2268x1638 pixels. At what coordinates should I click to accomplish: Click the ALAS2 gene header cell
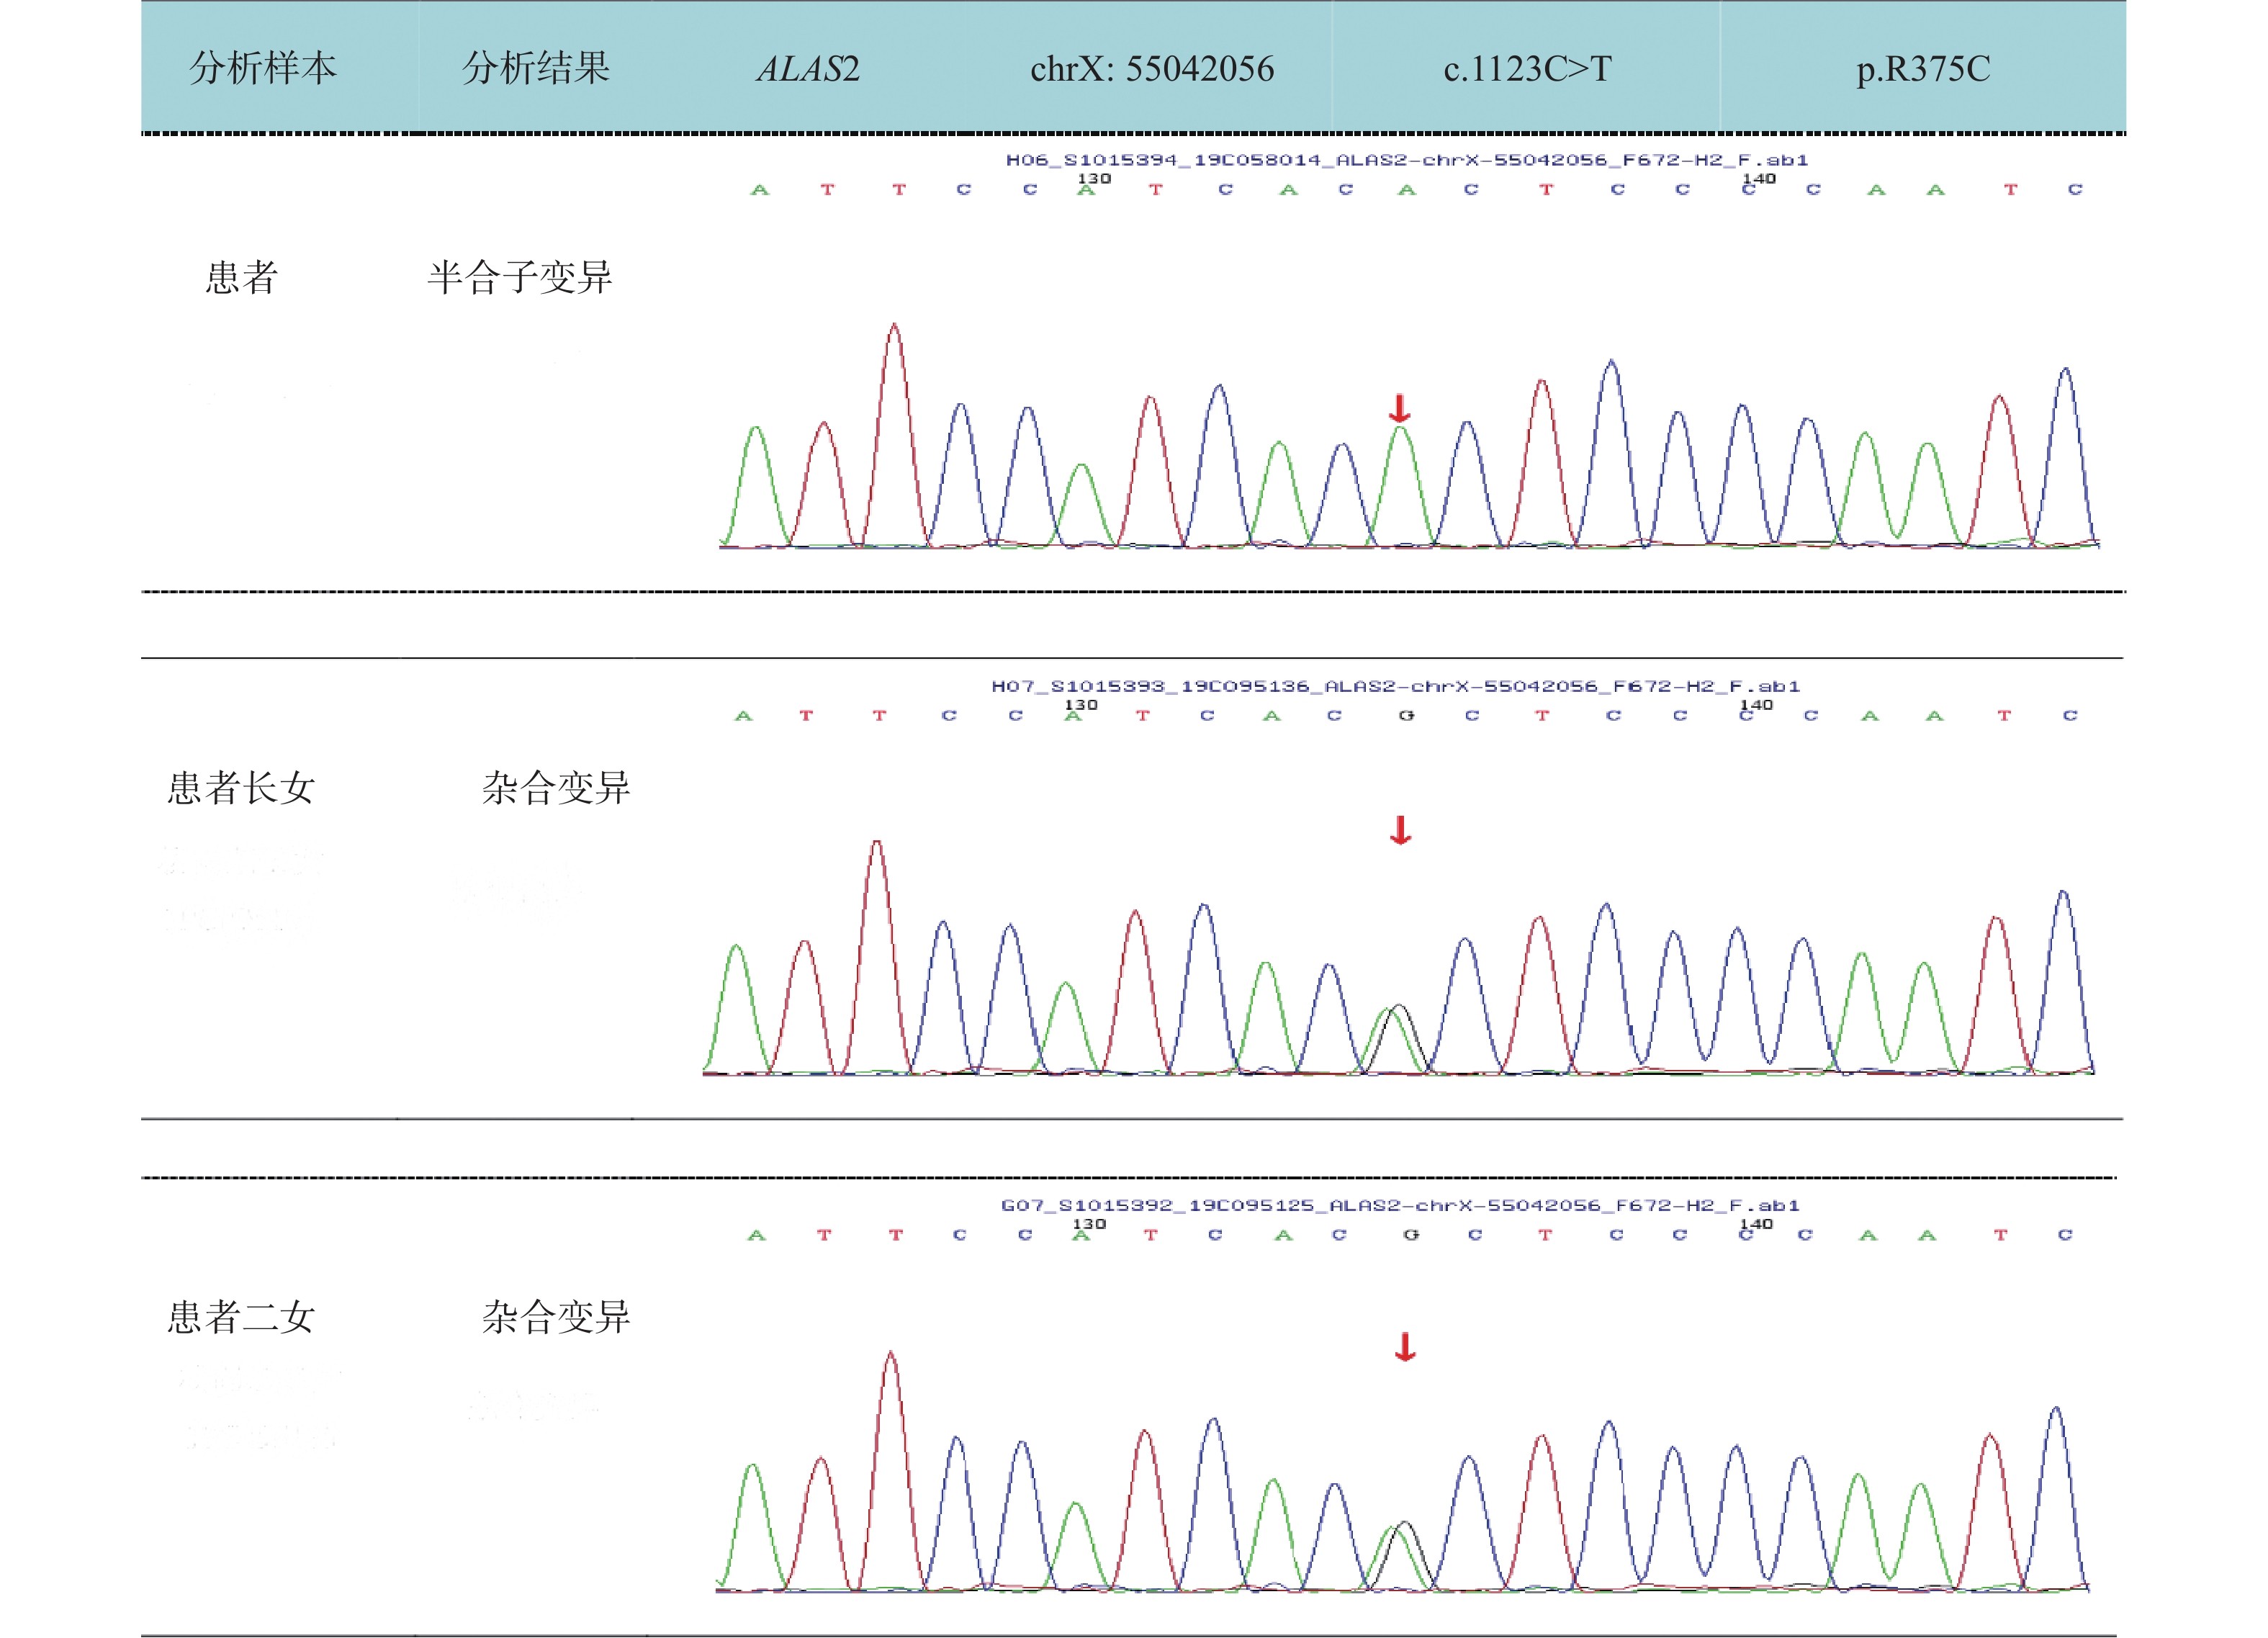(x=808, y=69)
